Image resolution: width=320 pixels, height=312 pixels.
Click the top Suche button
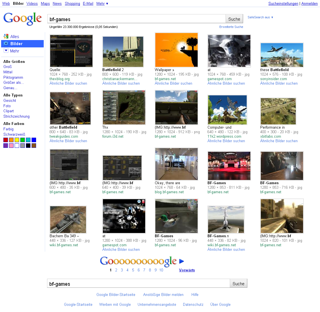click(x=234, y=19)
